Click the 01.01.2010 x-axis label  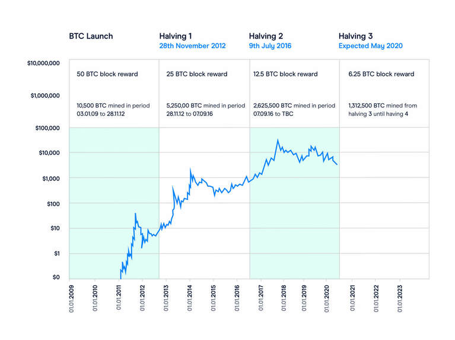click(x=95, y=298)
